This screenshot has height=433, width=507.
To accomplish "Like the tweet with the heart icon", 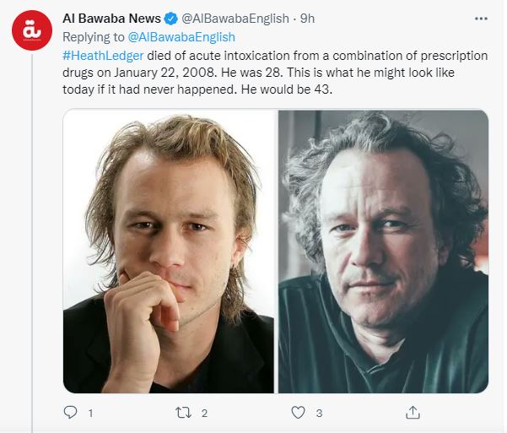I will (298, 413).
